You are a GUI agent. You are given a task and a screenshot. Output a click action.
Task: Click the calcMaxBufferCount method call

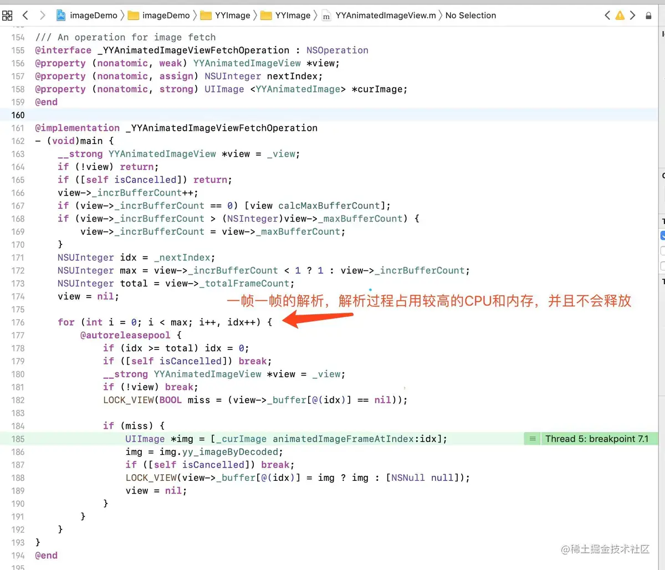click(x=329, y=206)
